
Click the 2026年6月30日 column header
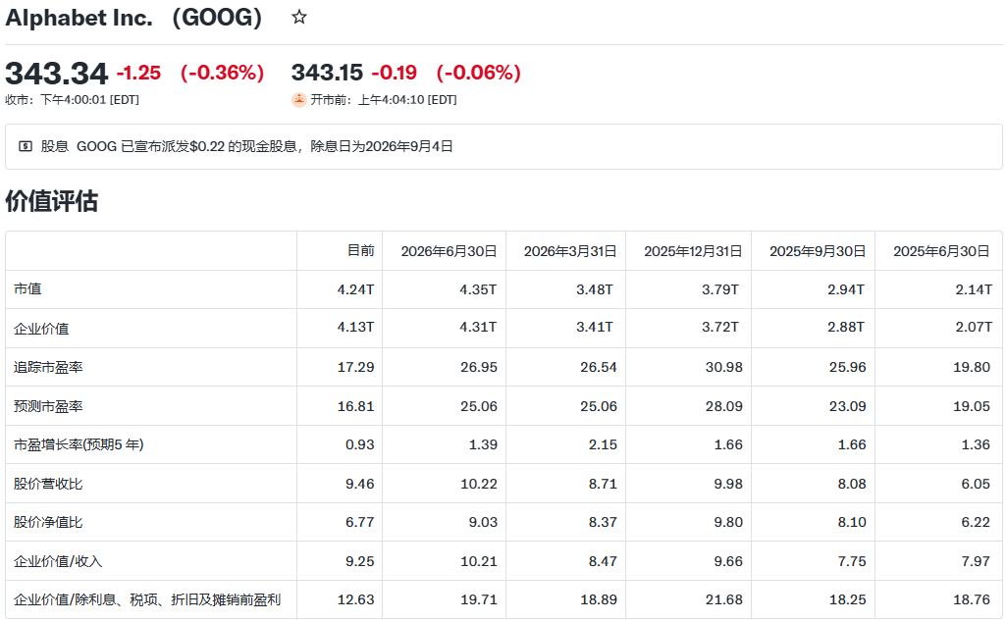pos(450,251)
